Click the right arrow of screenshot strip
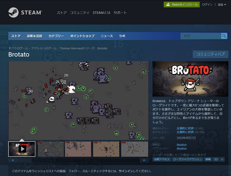231x176 pixels. (144, 160)
